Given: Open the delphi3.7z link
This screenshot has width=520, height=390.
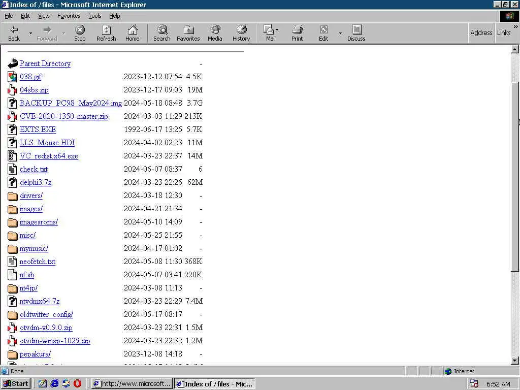Looking at the screenshot, I should click(36, 182).
